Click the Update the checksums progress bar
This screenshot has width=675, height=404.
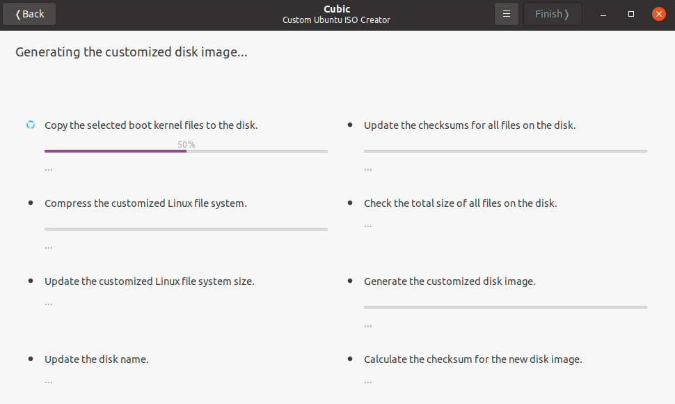(505, 150)
